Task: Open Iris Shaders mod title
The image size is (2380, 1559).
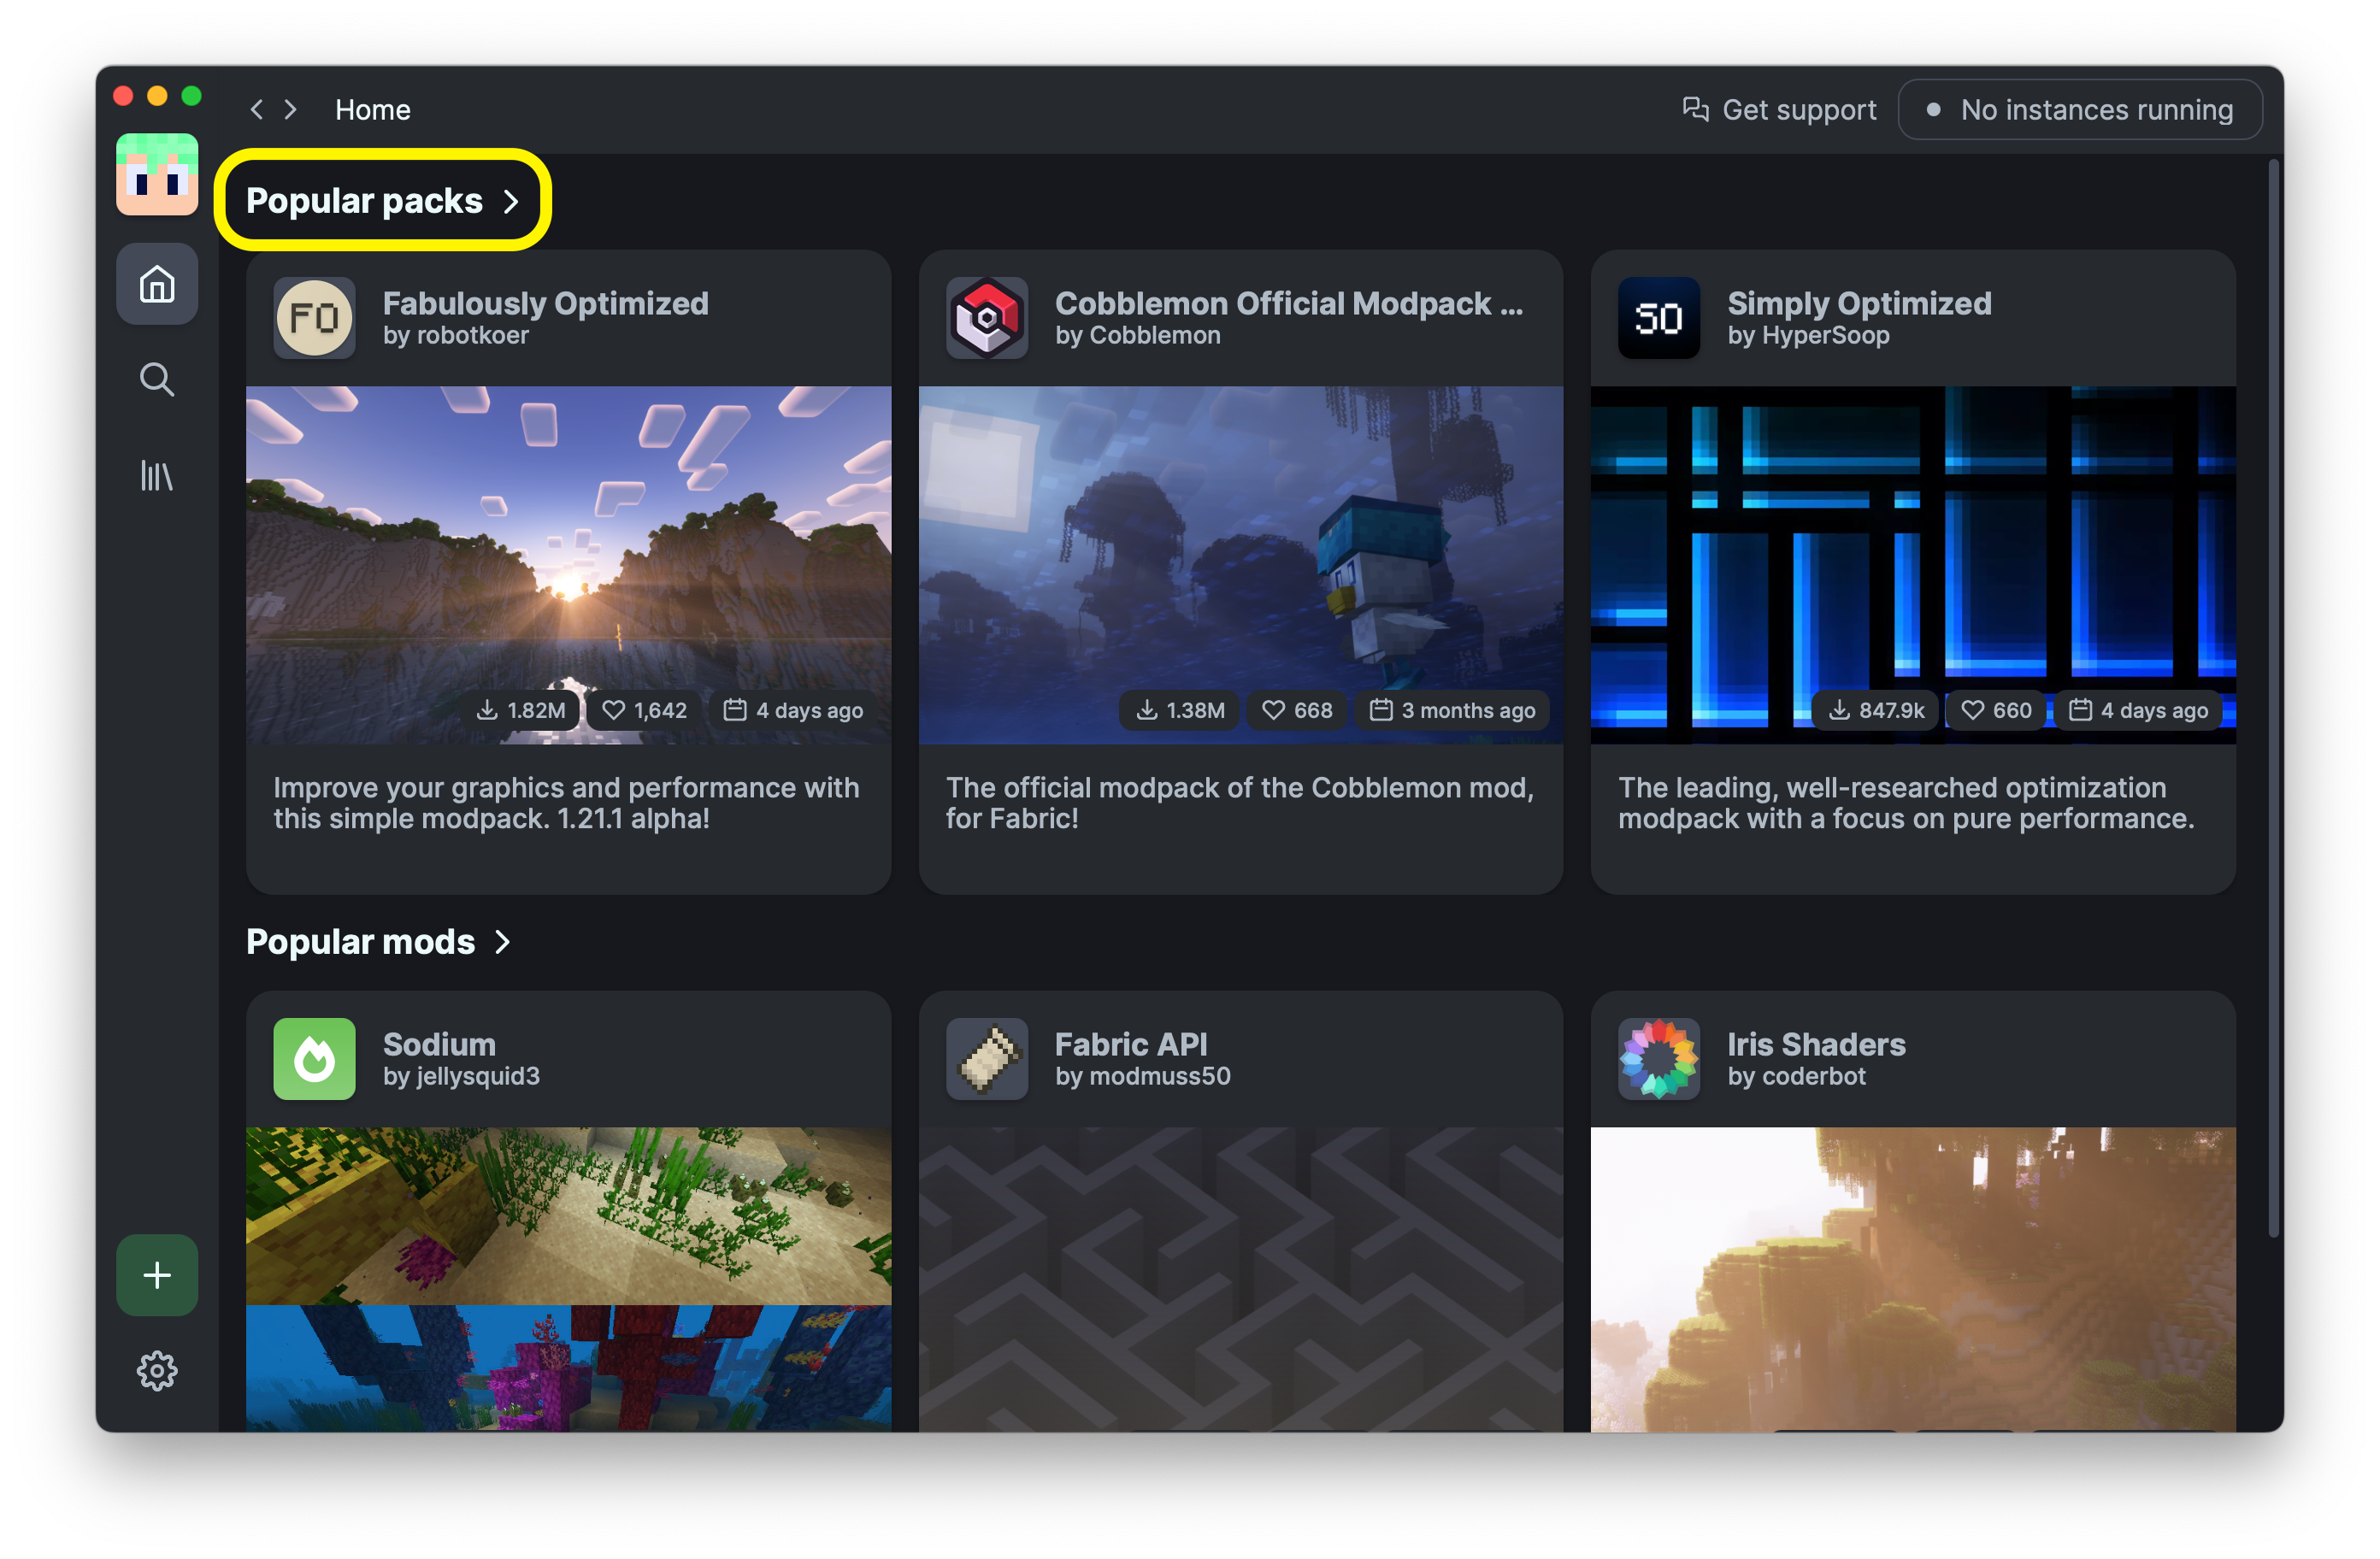Action: (1816, 1044)
